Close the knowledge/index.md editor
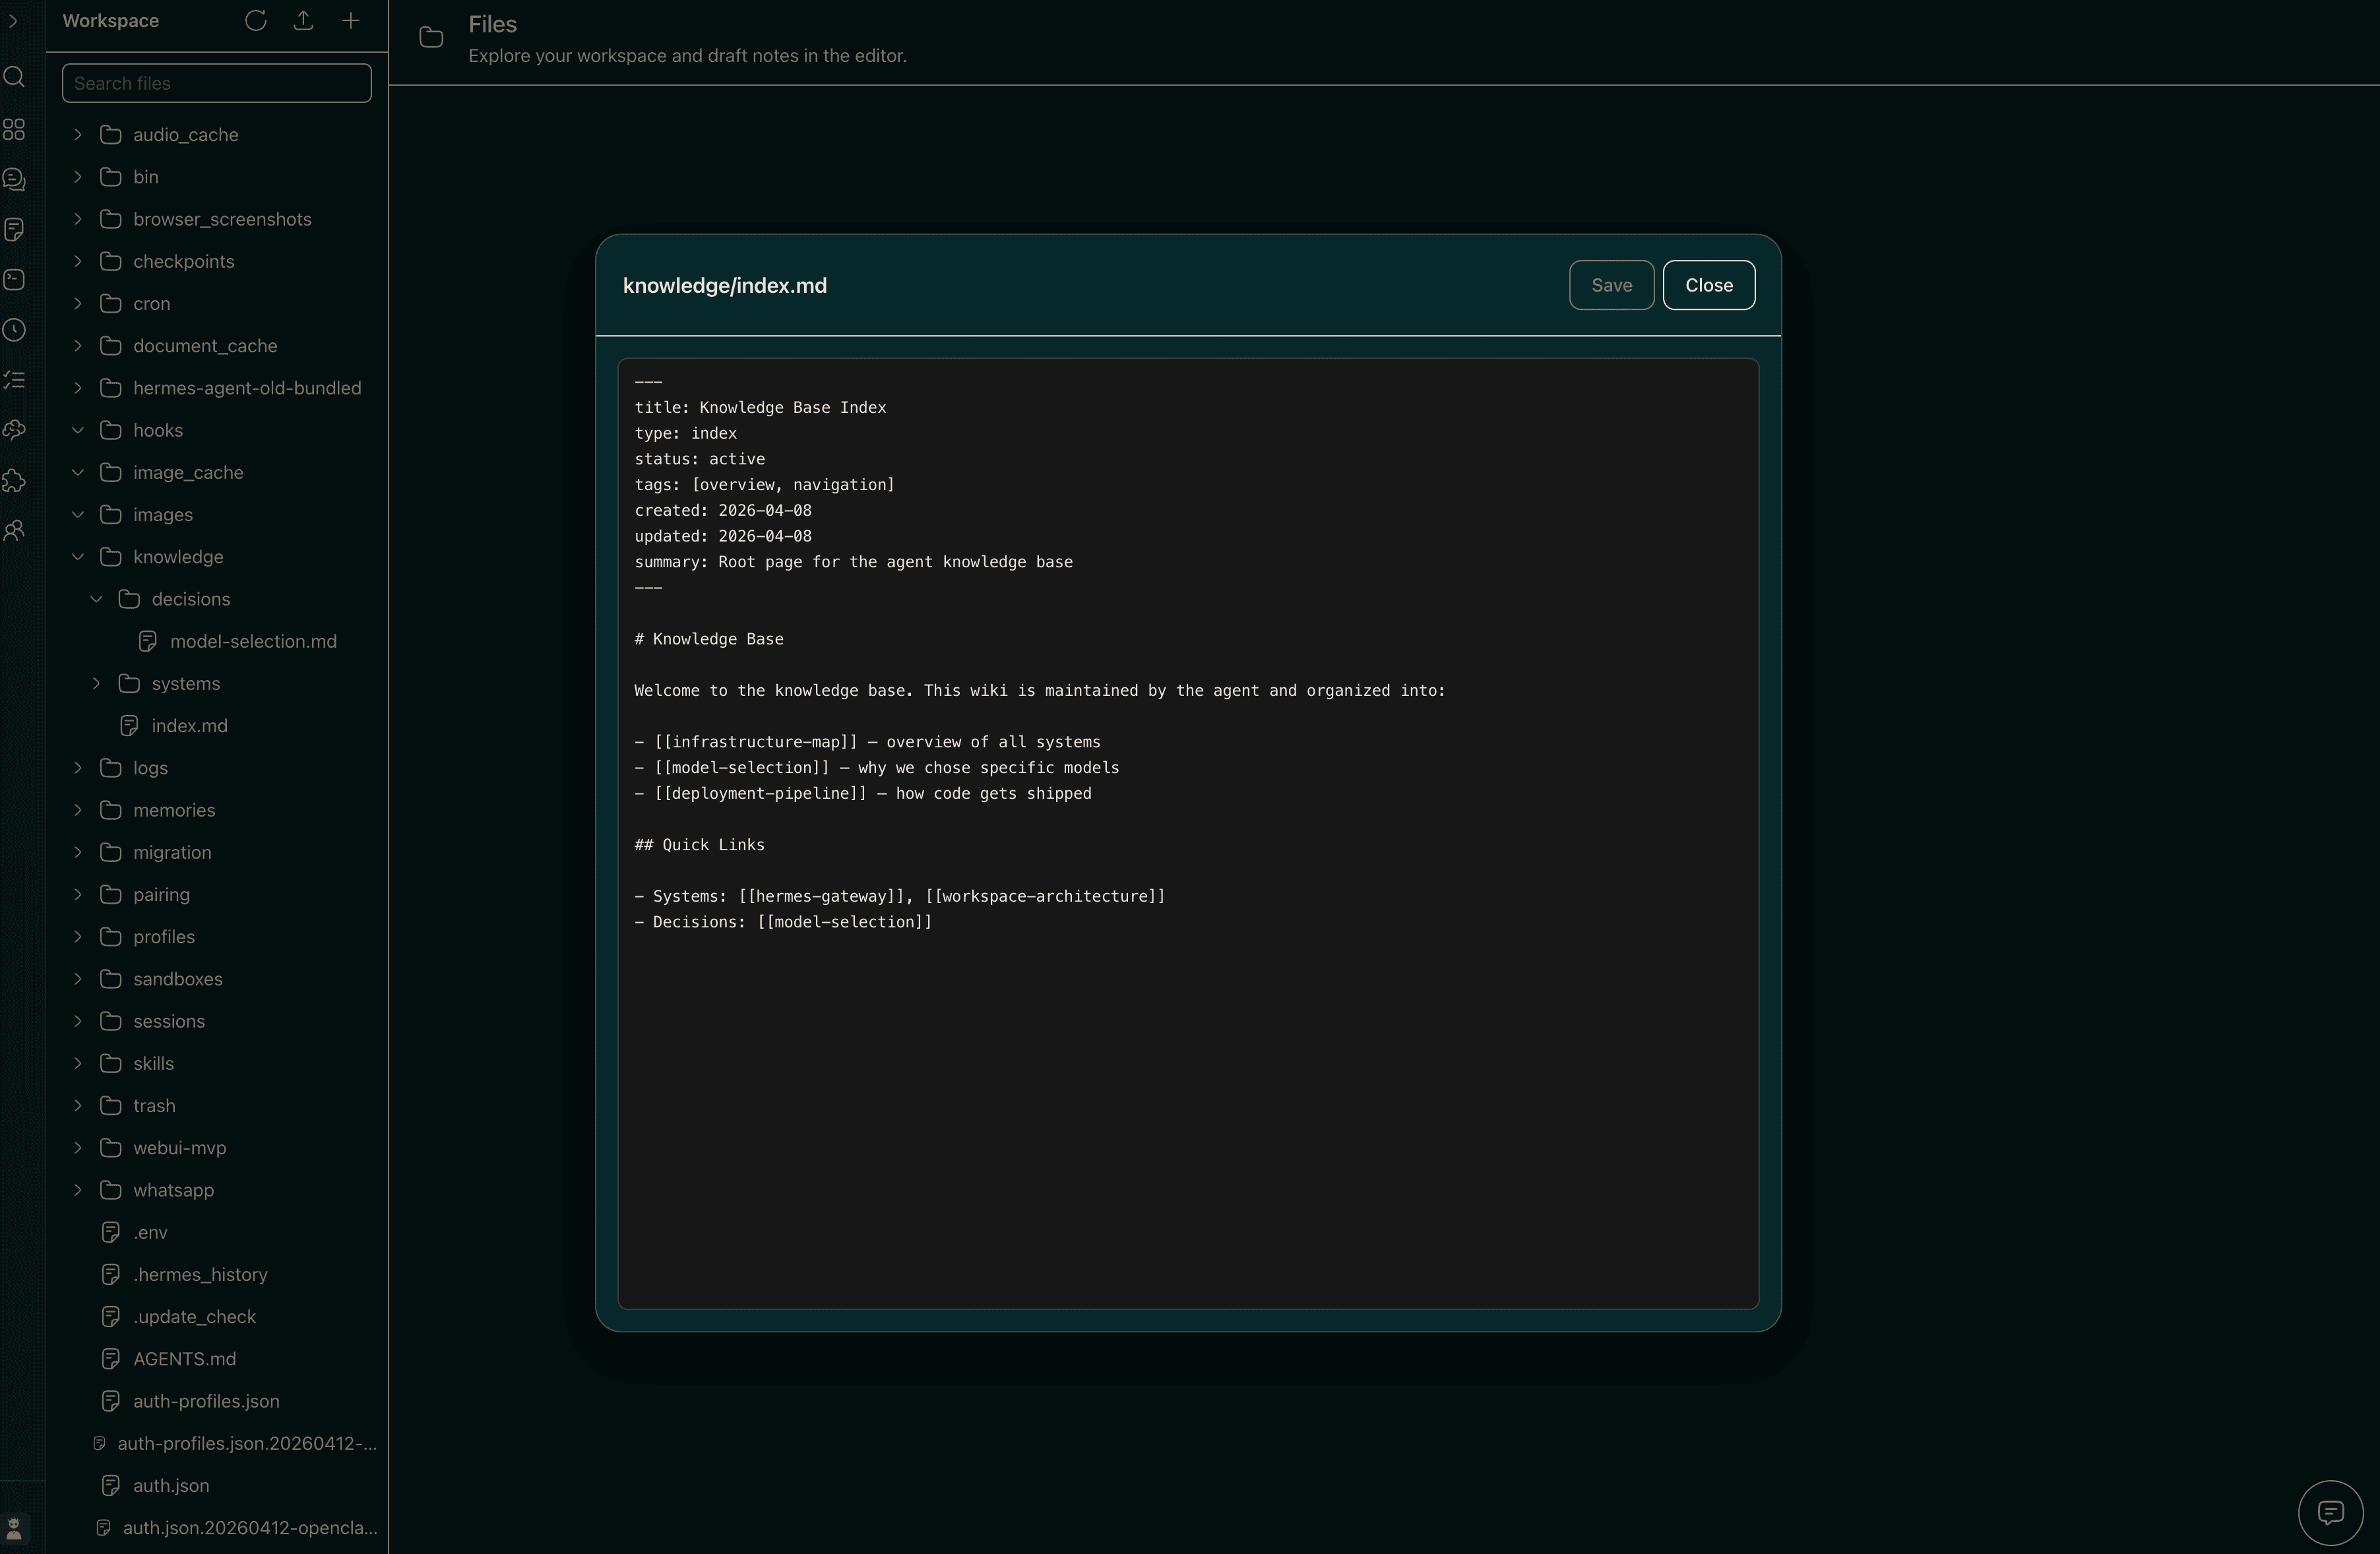2380x1554 pixels. [1708, 285]
